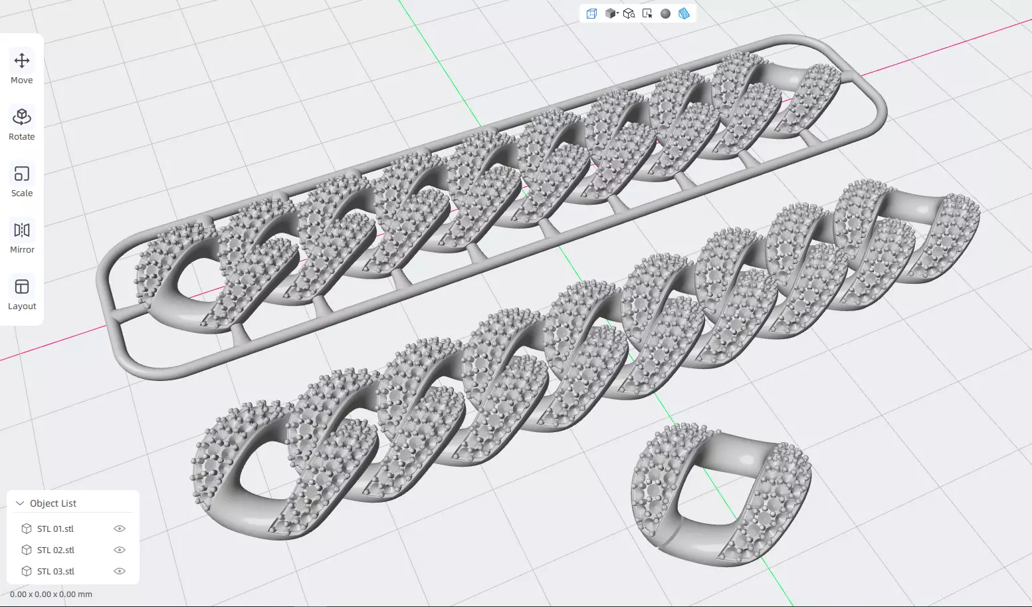
Task: Click the zoom-to-object cube magnifier icon
Action: coord(629,13)
